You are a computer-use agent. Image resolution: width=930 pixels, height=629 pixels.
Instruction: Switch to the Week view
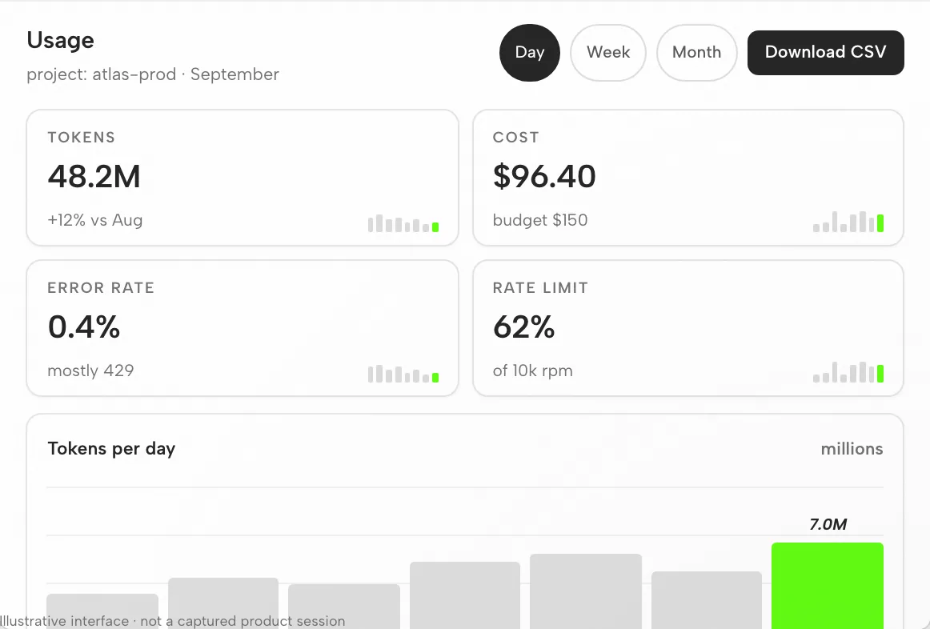[608, 53]
